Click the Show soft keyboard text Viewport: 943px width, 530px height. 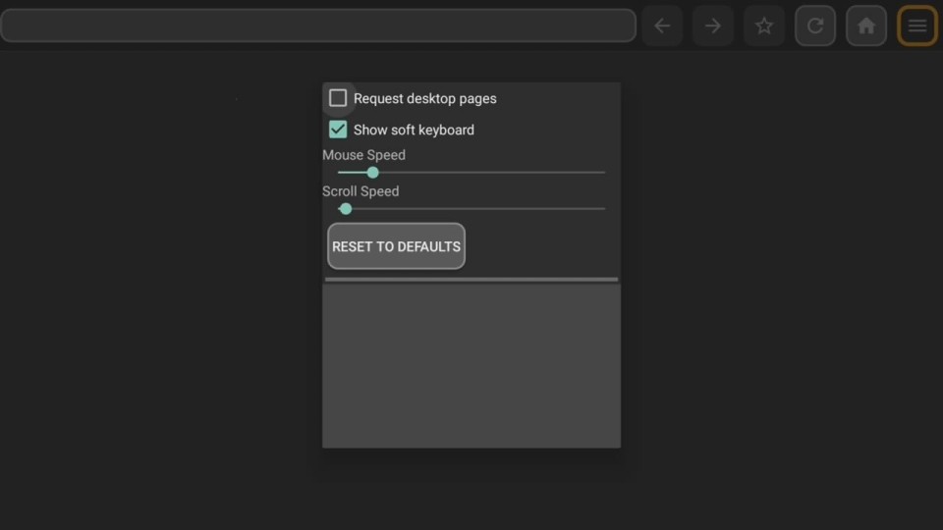(414, 130)
